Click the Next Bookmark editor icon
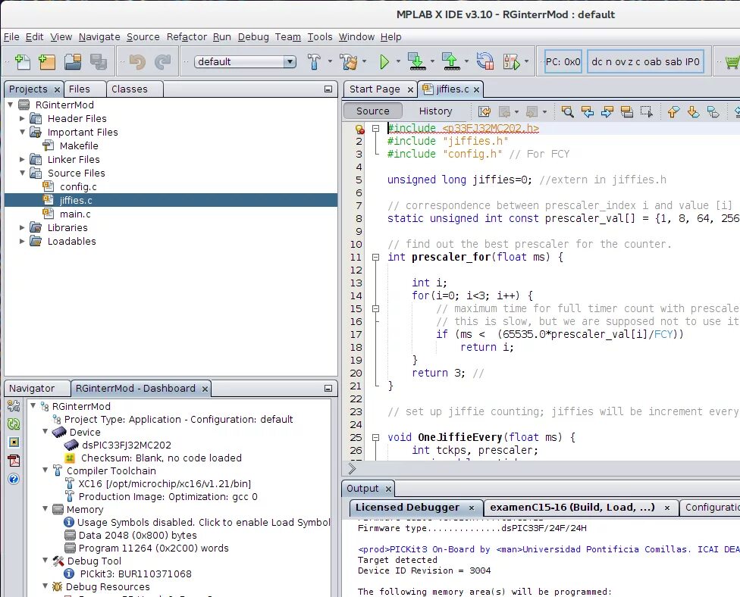Screen dimensions: 740x597 pyautogui.click(x=693, y=111)
